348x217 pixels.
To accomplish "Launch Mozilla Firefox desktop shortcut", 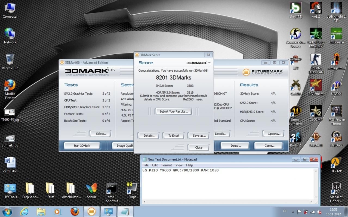I will click(x=10, y=89).
